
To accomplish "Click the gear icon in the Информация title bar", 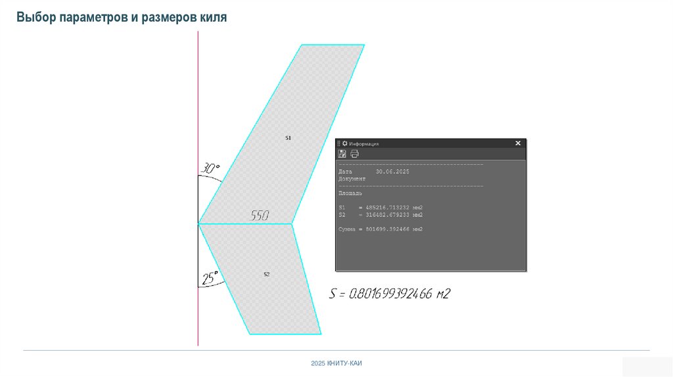I will 344,143.
